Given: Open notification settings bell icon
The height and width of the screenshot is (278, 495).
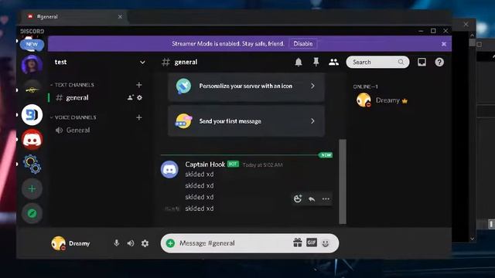Looking at the screenshot, I should point(299,62).
